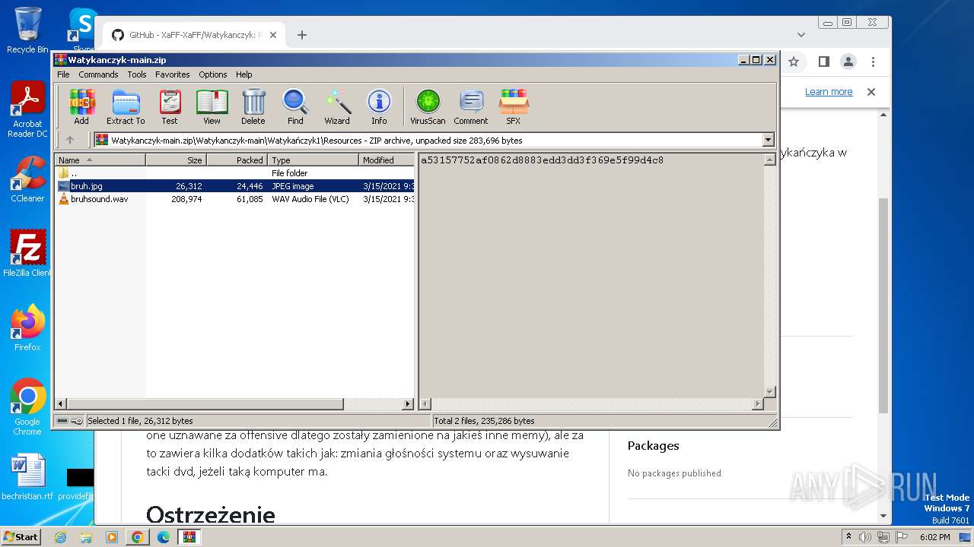Open the Tools menu
This screenshot has height=547, width=974.
[x=137, y=74]
